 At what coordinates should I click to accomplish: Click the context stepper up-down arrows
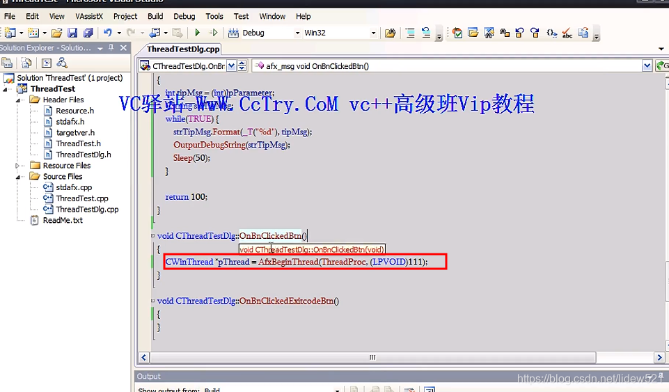click(x=242, y=65)
